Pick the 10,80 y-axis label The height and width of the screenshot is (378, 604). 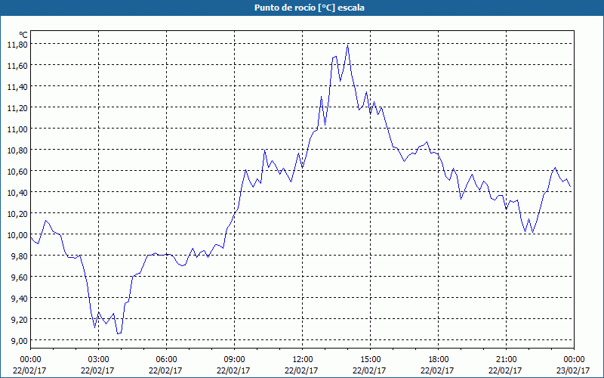click(17, 150)
